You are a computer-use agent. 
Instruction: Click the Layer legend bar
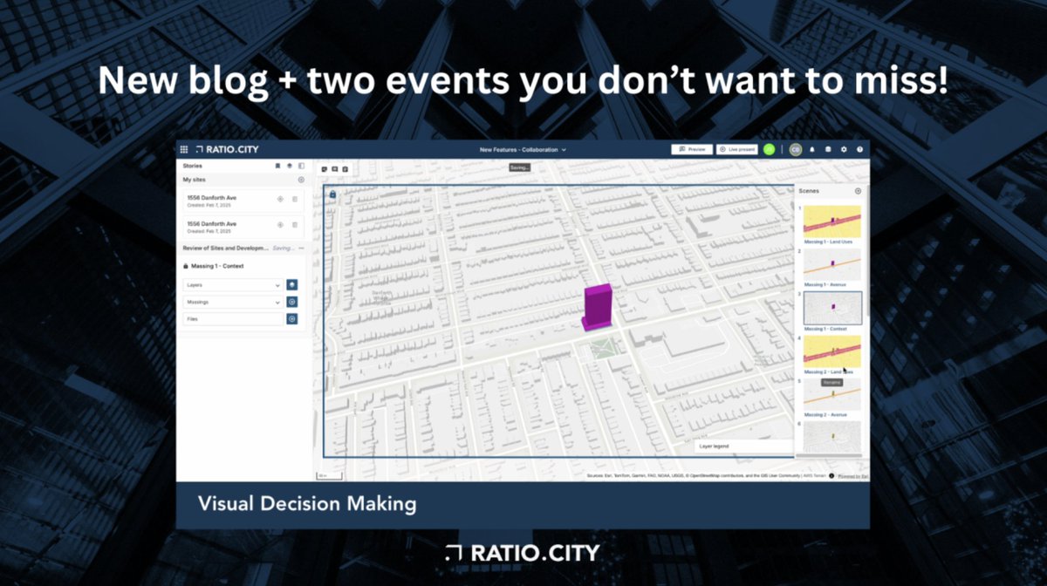point(743,446)
